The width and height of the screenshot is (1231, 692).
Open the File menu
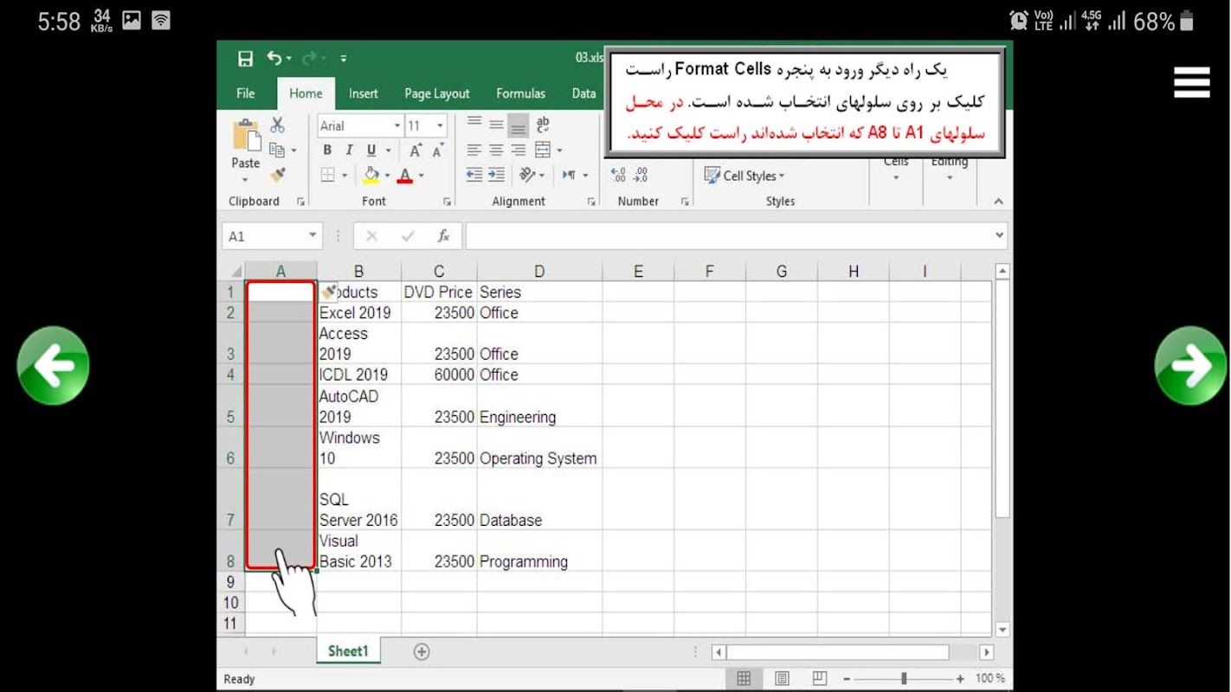coord(246,93)
